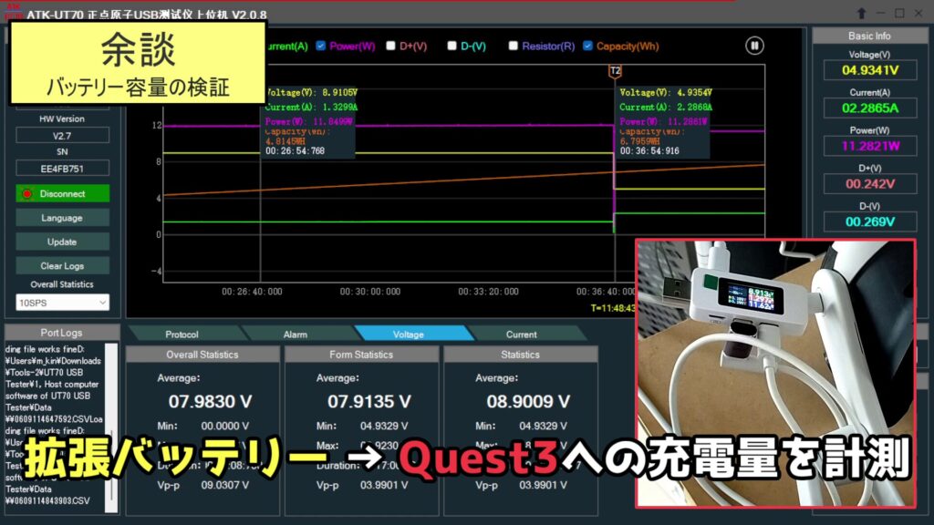Viewport: 934px width, 525px height.
Task: Open the Alarm tab
Action: point(296,334)
